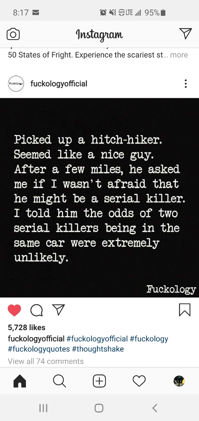Open fuckologyofficial username in post header

pyautogui.click(x=59, y=83)
